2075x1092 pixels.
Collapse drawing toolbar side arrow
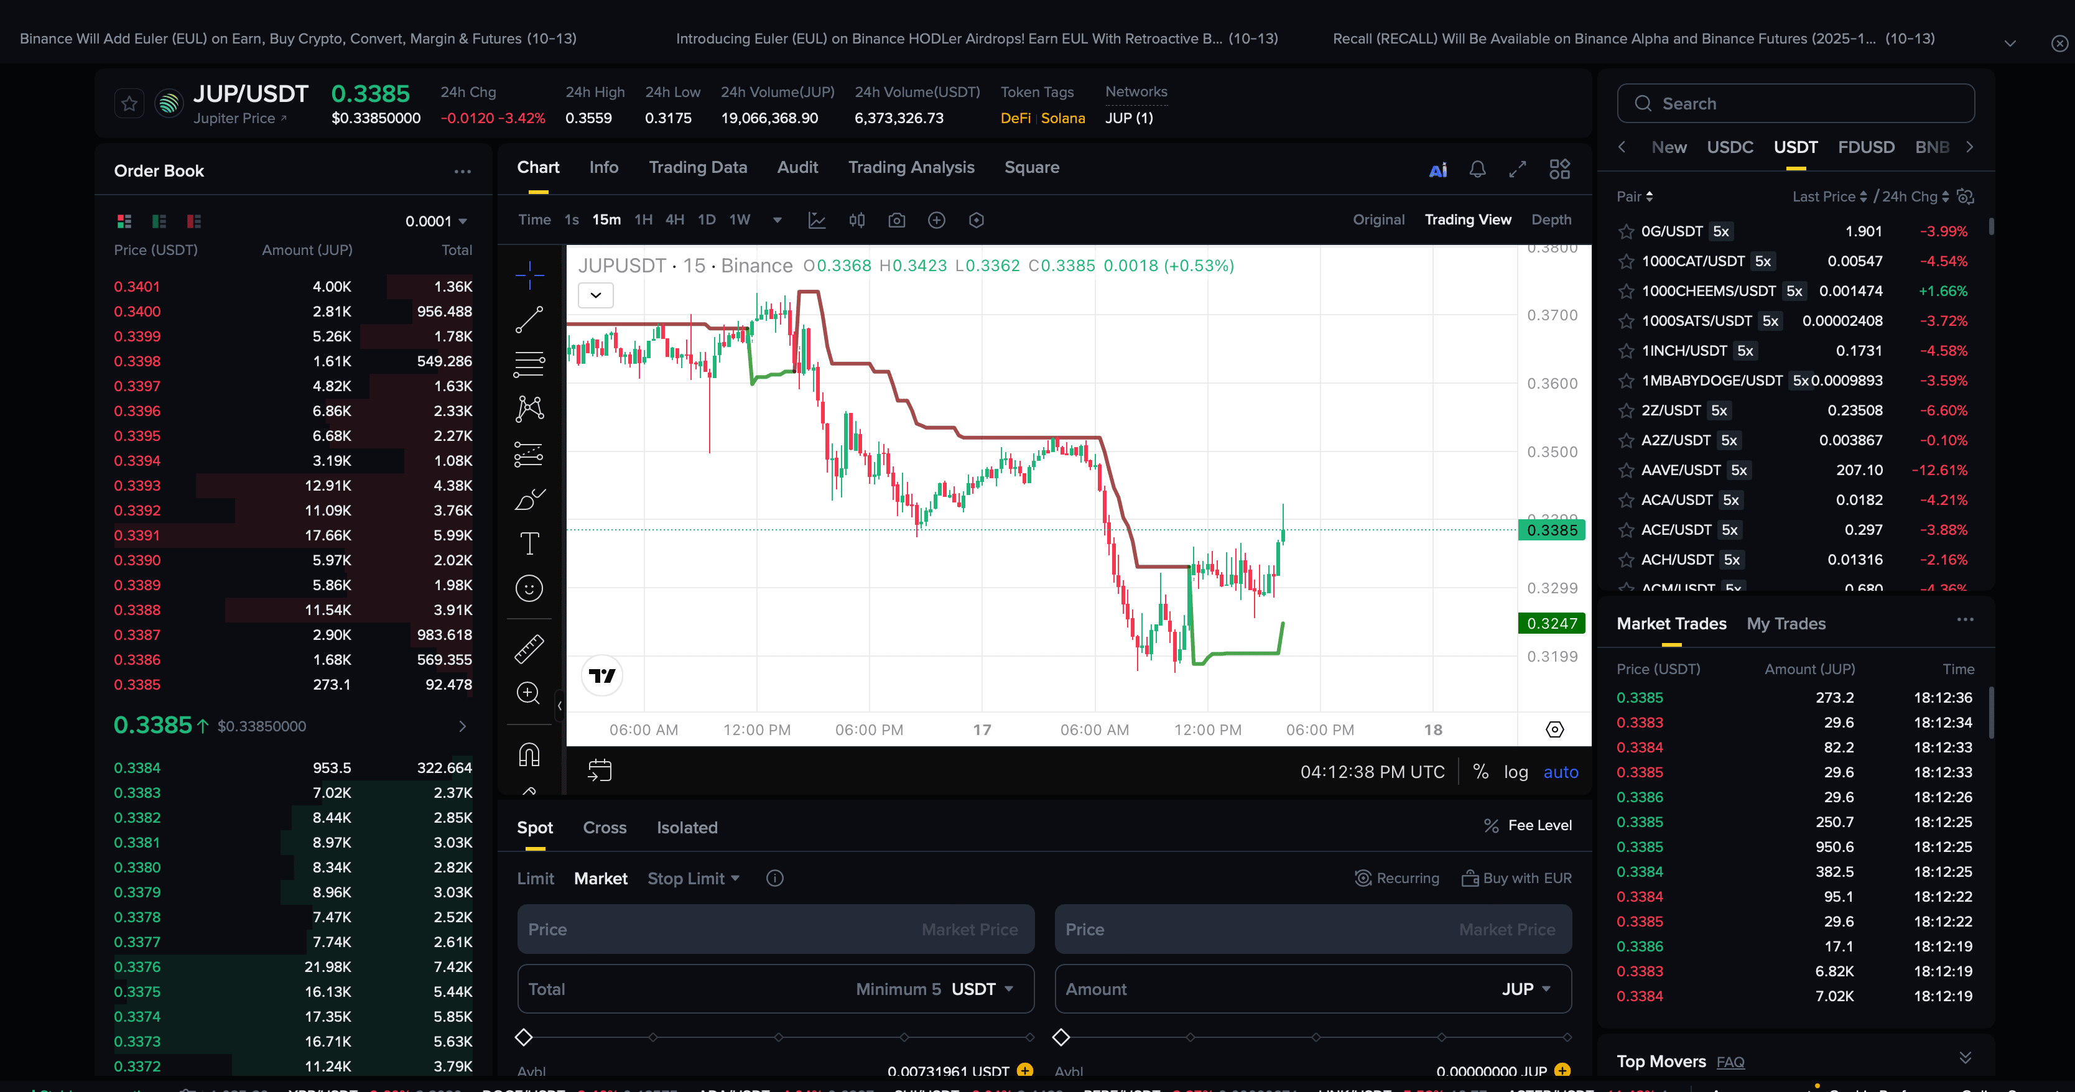(x=560, y=705)
